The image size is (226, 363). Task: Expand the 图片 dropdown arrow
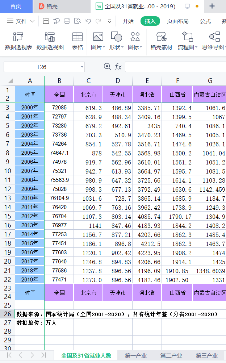tap(104, 47)
